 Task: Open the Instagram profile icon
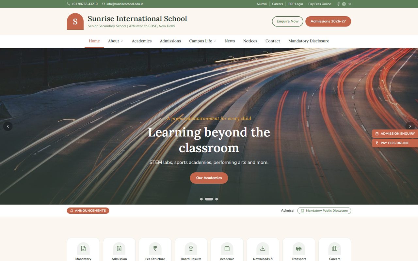point(344,4)
